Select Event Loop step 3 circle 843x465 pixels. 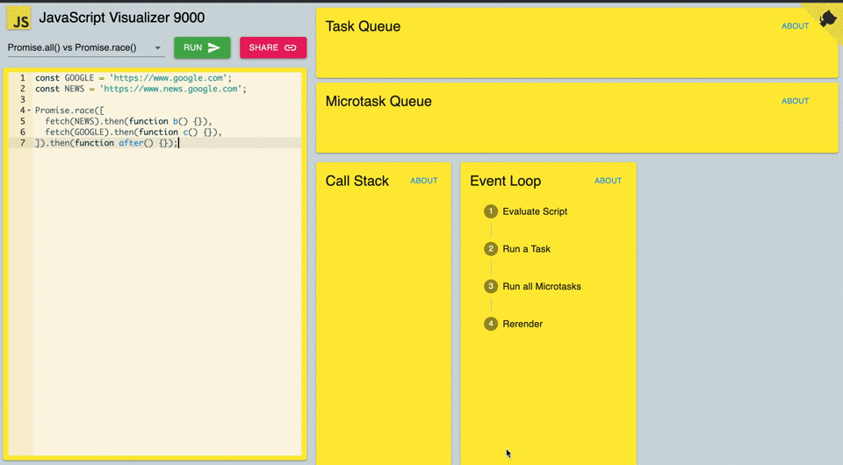point(490,286)
